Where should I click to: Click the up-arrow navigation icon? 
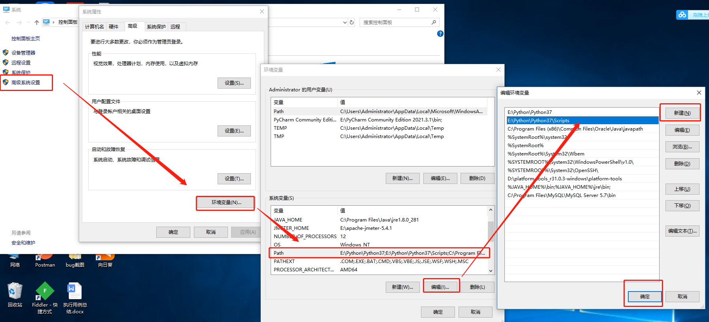pyautogui.click(x=37, y=23)
